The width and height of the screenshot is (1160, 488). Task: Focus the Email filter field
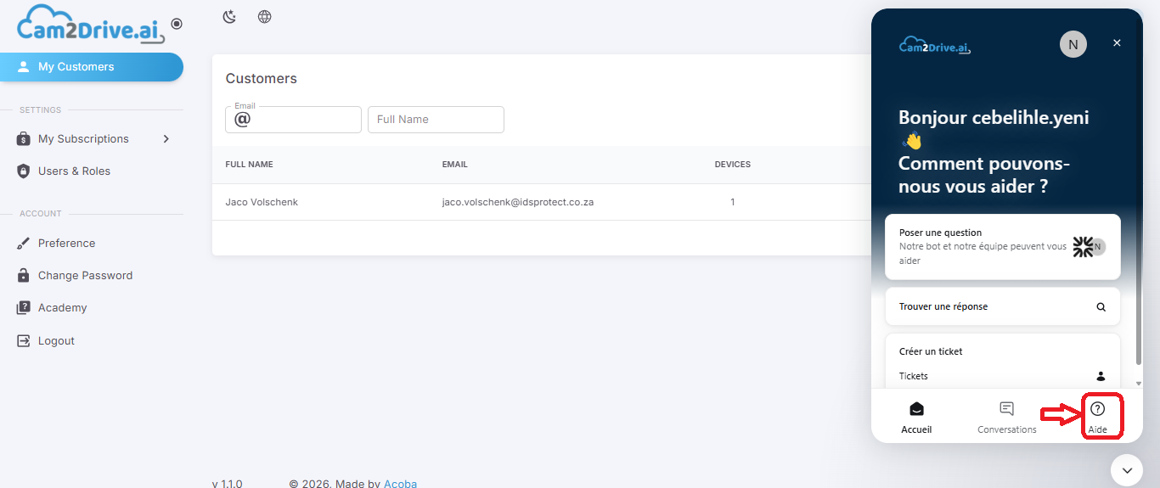pos(293,120)
